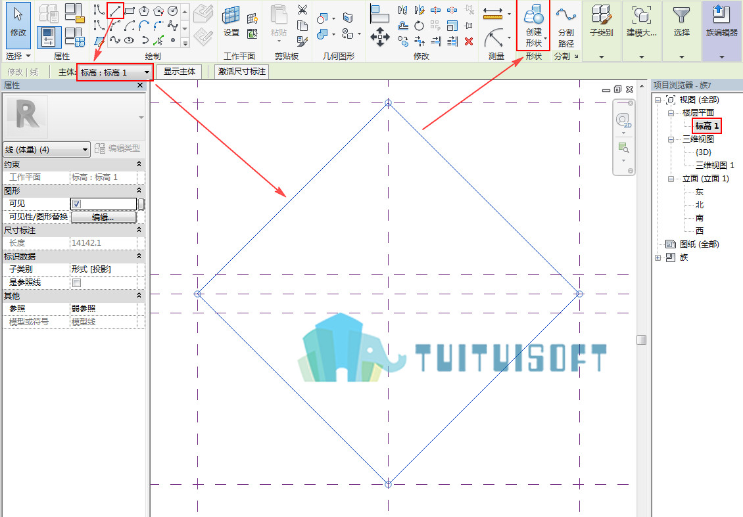Expand the 族 node in project browser

coord(658,258)
